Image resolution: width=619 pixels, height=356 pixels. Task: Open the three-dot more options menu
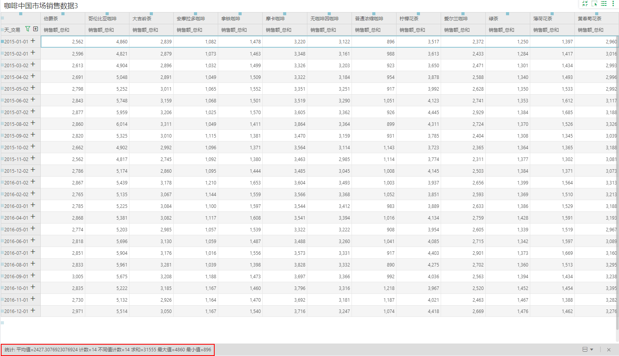point(613,4)
